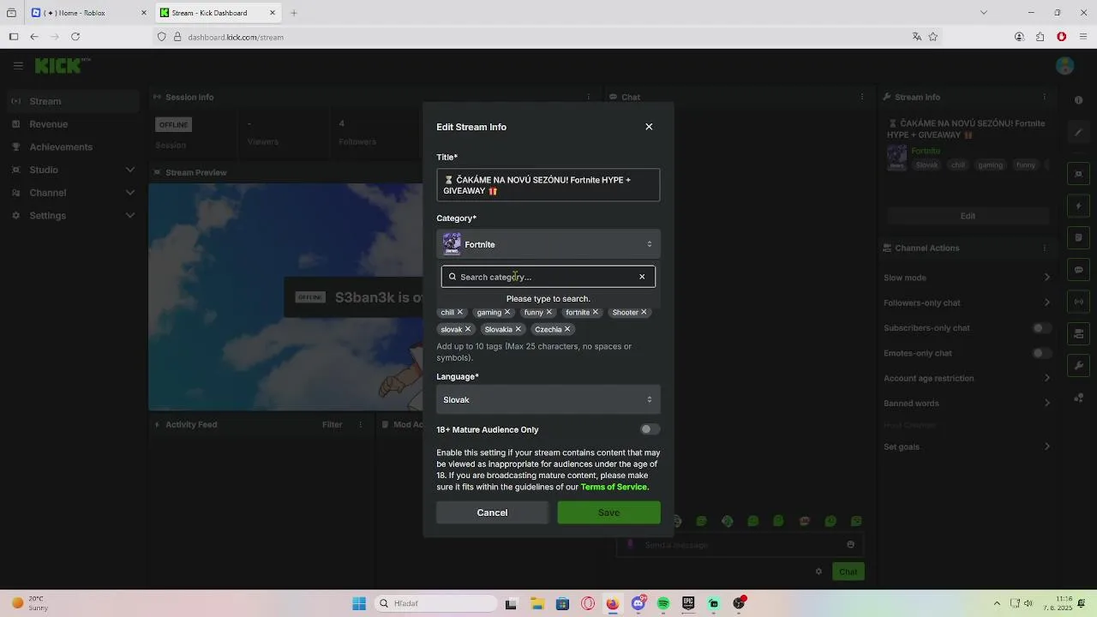Expand Banned words options
This screenshot has height=617, width=1097.
[967, 403]
